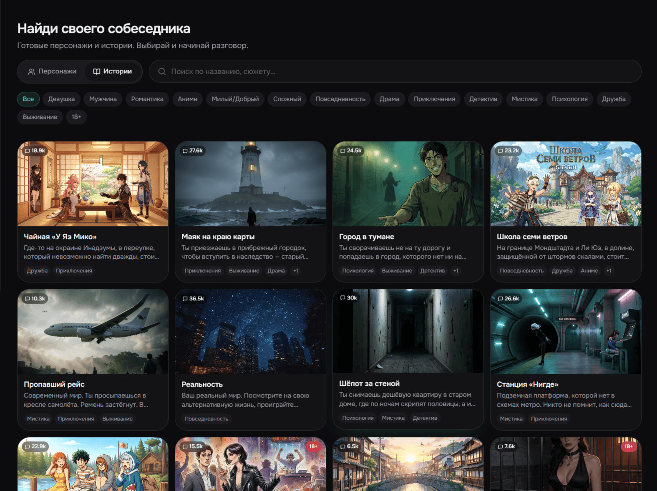Image resolution: width=657 pixels, height=491 pixels.
Task: Click Аниме tag on Школа семи ветров card
Action: pyautogui.click(x=589, y=271)
